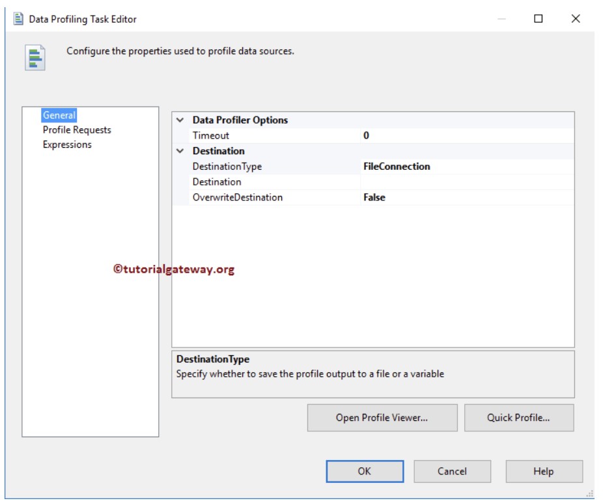Confirm with the OK button

(365, 471)
